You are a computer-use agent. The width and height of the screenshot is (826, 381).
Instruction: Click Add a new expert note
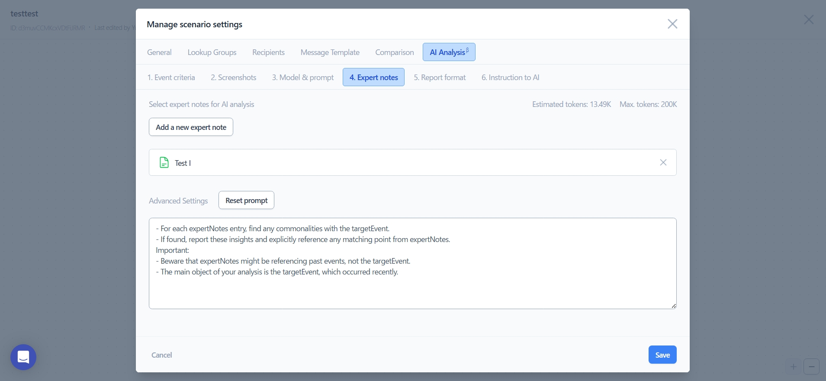pos(191,127)
